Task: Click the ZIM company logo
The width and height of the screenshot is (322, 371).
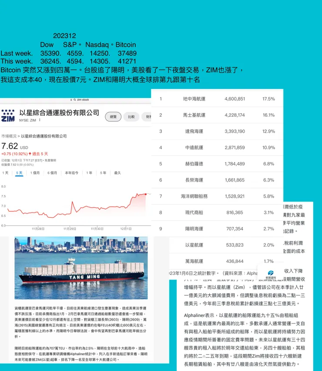Action: (8, 115)
